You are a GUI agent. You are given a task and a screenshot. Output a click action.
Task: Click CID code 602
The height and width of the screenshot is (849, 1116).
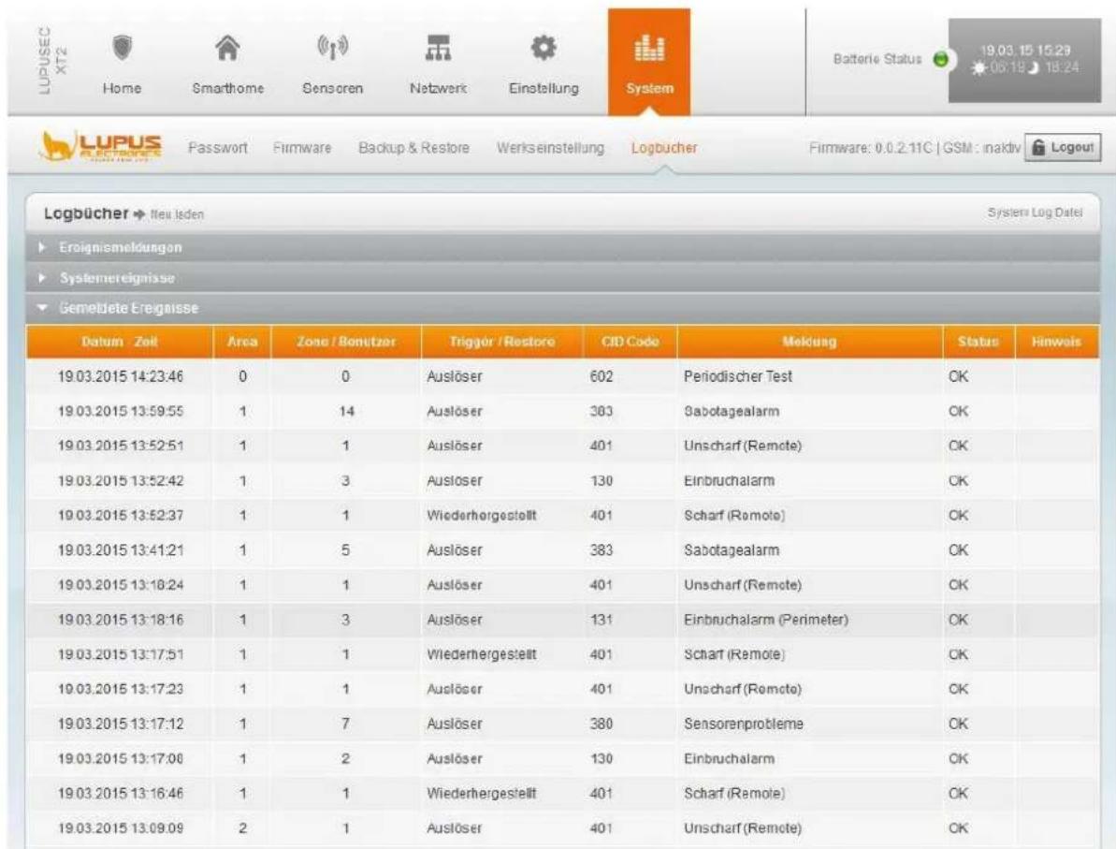[601, 376]
